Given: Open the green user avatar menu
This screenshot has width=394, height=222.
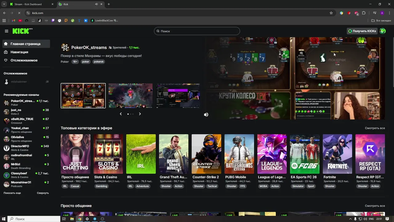Looking at the screenshot, I should click(383, 31).
